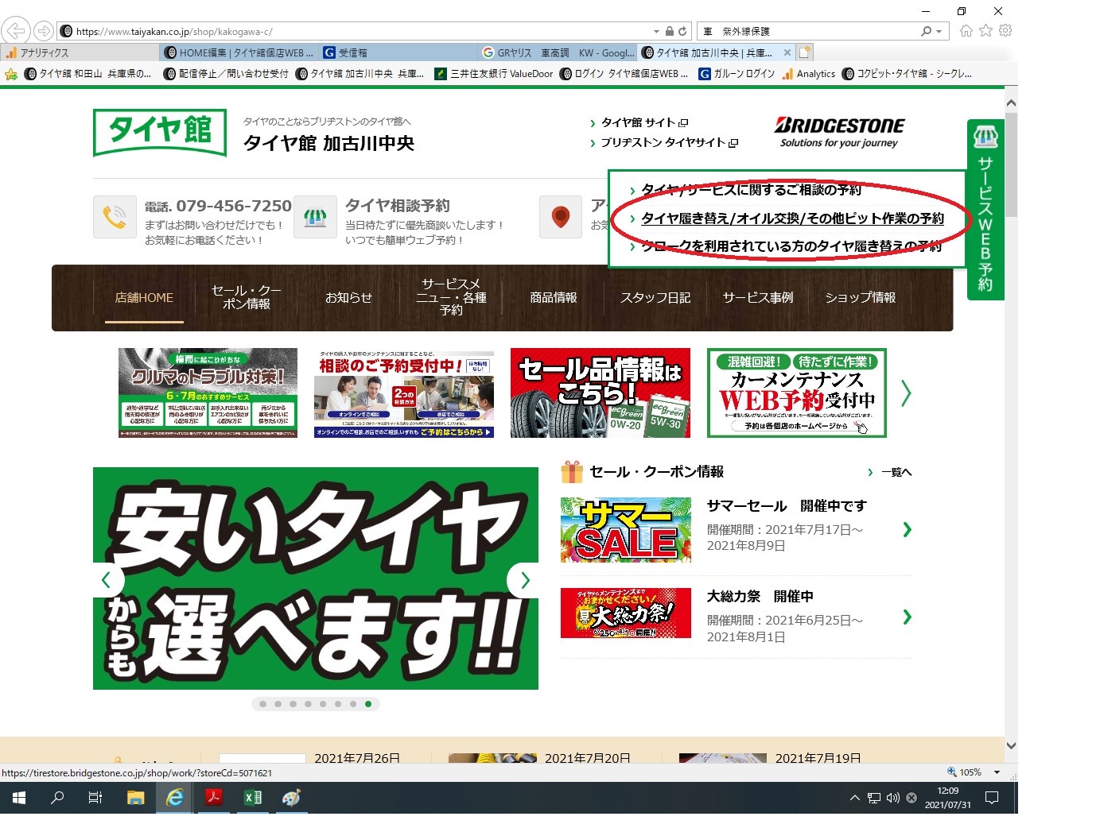The width and height of the screenshot is (1100, 824).
Task: Click the lock security icon in address bar
Action: [670, 31]
